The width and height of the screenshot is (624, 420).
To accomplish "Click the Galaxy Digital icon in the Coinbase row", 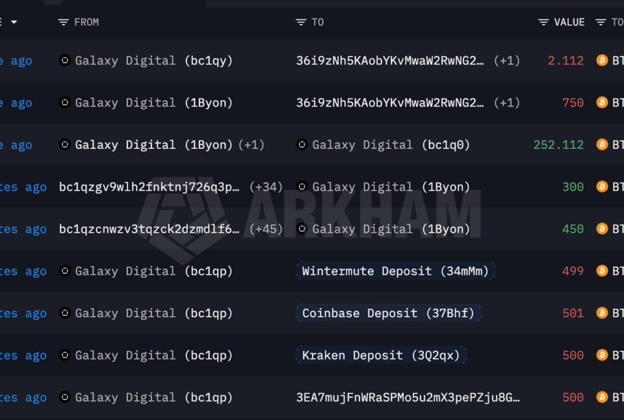I will (x=64, y=313).
